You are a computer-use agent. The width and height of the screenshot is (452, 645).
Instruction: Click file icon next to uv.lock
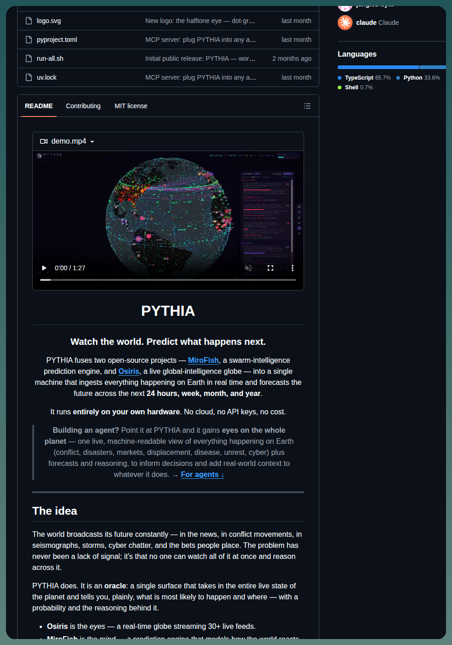(x=29, y=77)
